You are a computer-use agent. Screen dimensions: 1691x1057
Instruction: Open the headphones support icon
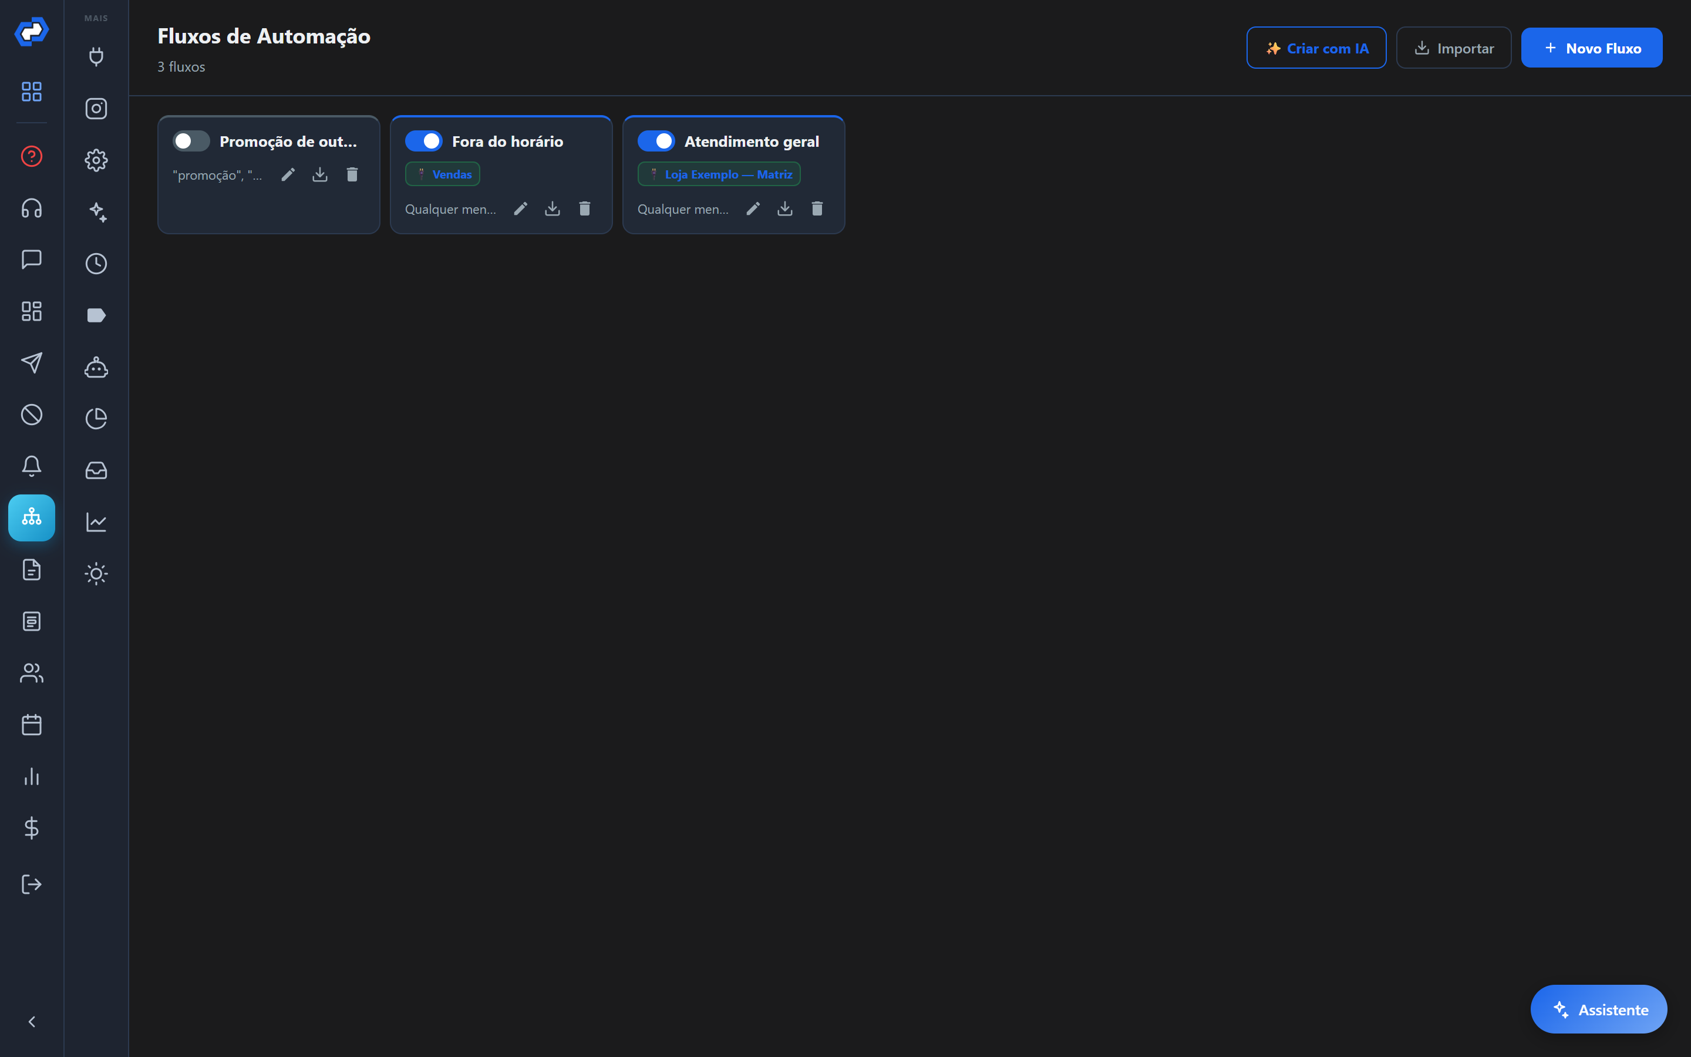(x=32, y=208)
